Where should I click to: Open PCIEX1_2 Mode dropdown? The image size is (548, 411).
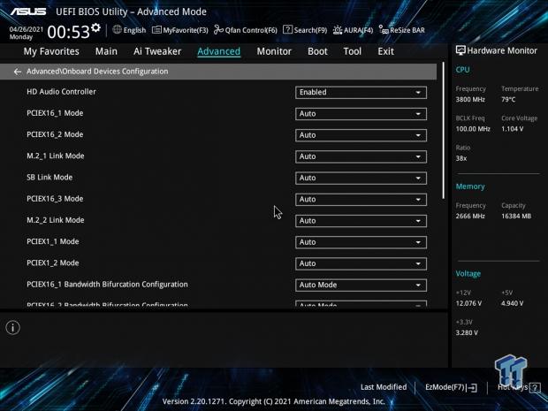point(361,263)
